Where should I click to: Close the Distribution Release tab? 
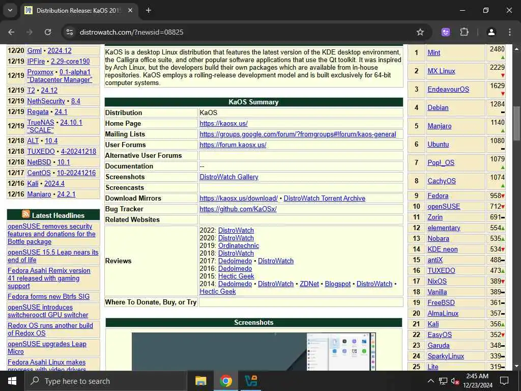130,10
